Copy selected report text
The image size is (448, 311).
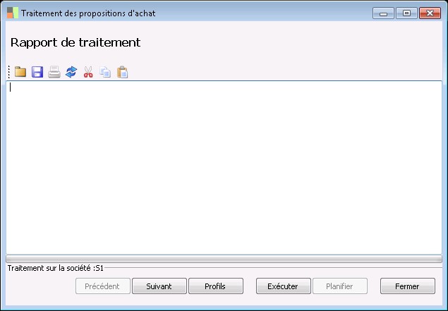105,72
